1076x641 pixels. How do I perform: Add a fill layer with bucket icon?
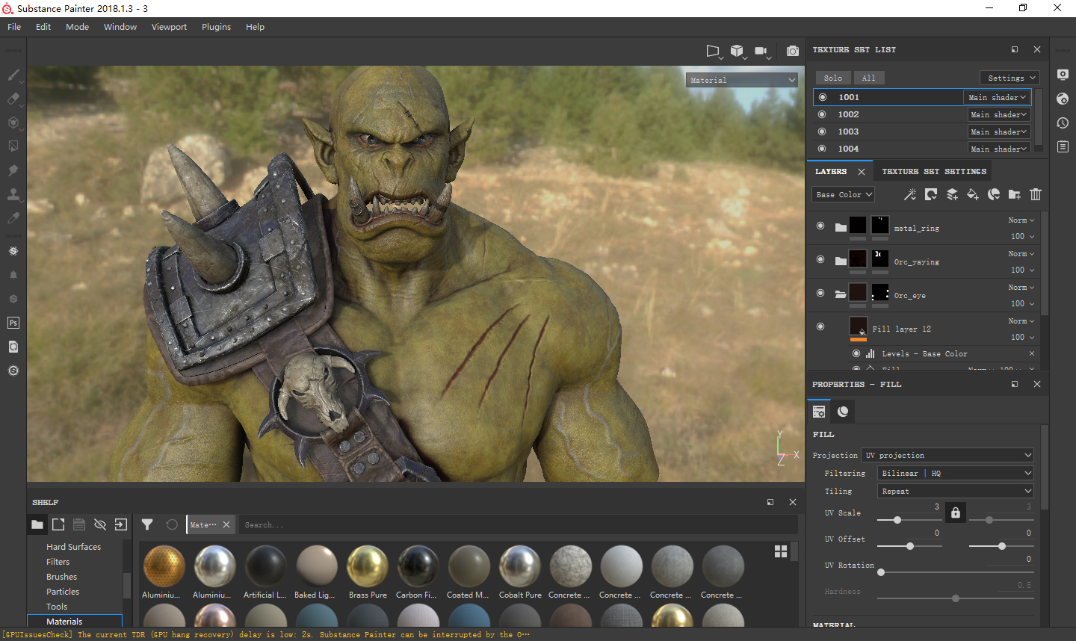(x=973, y=194)
